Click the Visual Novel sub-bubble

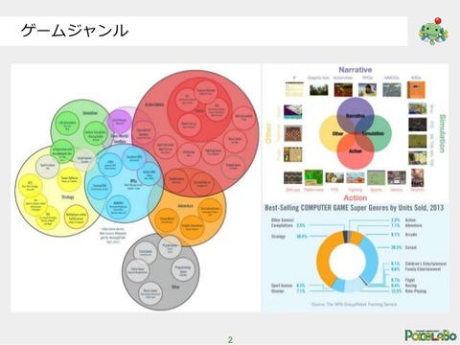(168, 219)
